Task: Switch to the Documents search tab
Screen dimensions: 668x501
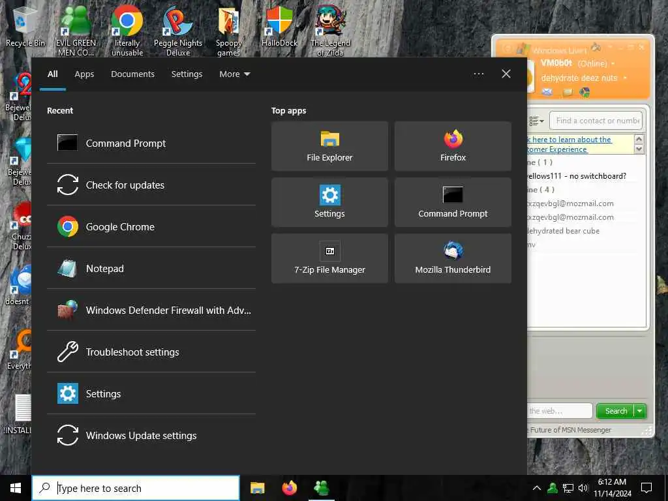Action: tap(132, 74)
